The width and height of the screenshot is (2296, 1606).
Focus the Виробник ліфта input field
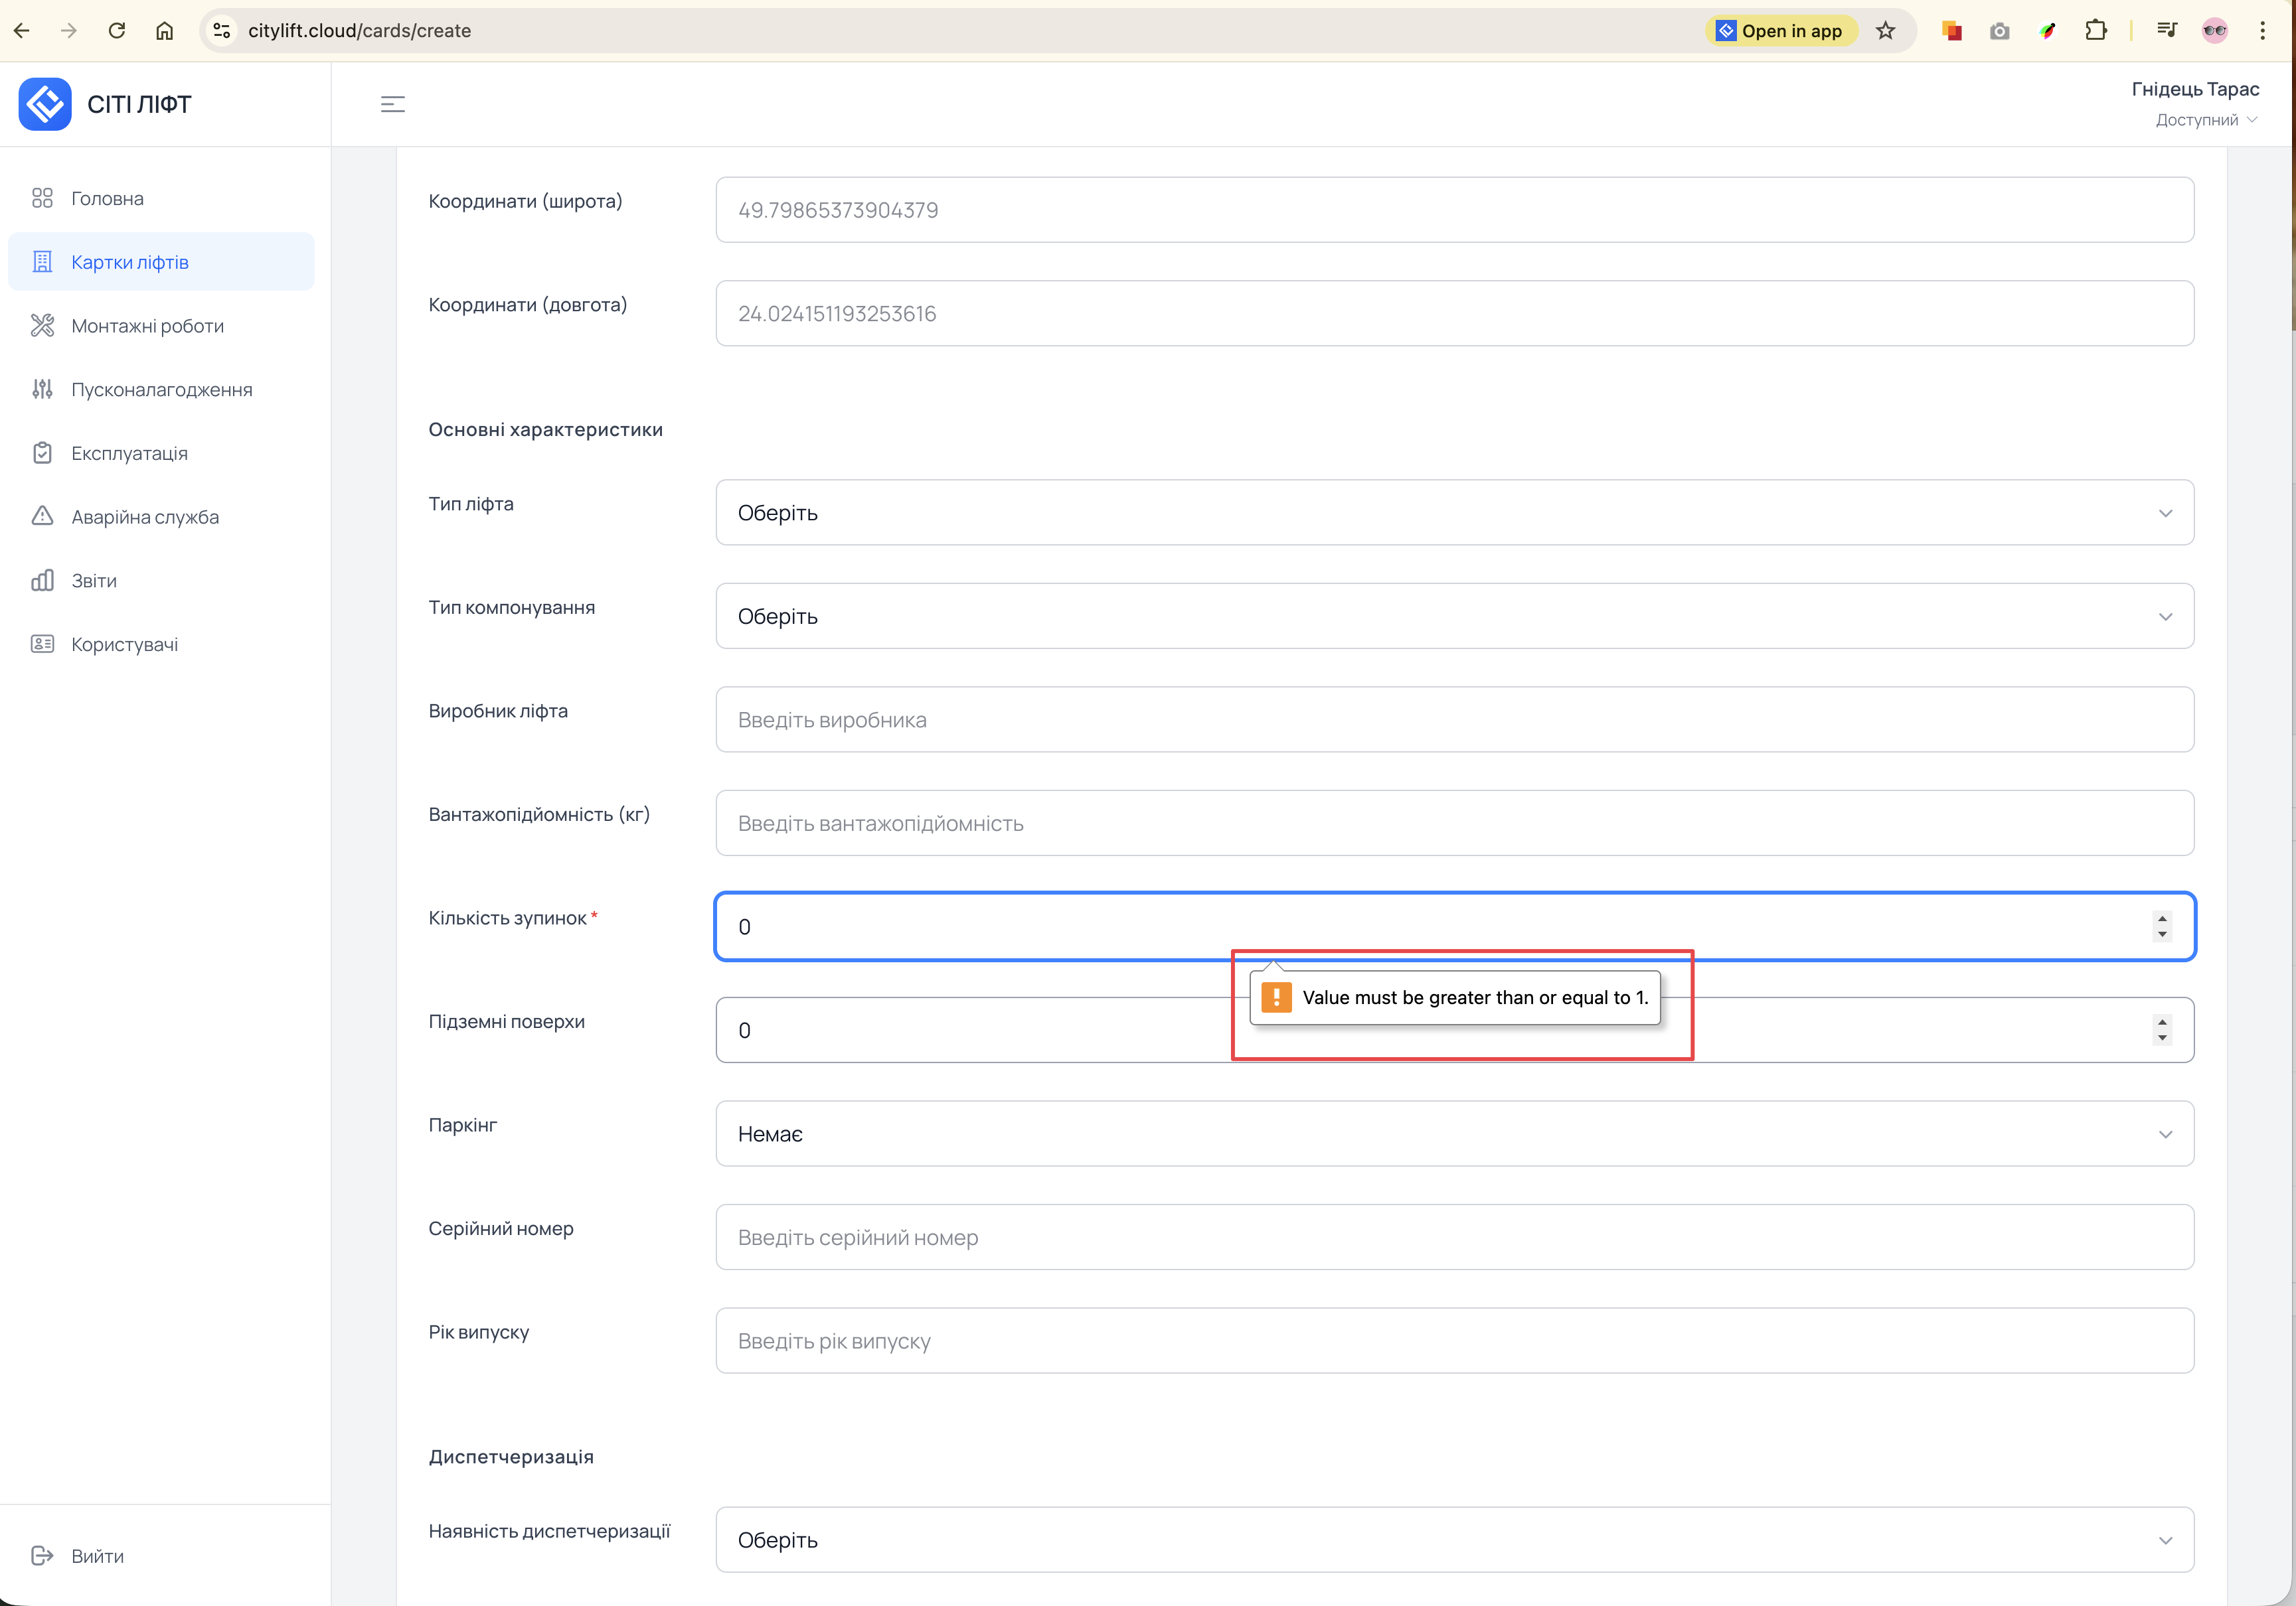(1454, 719)
